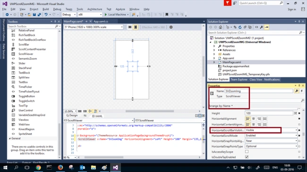Click the Properties wrench button in Properties panel
307x172 pixels.
(297, 91)
